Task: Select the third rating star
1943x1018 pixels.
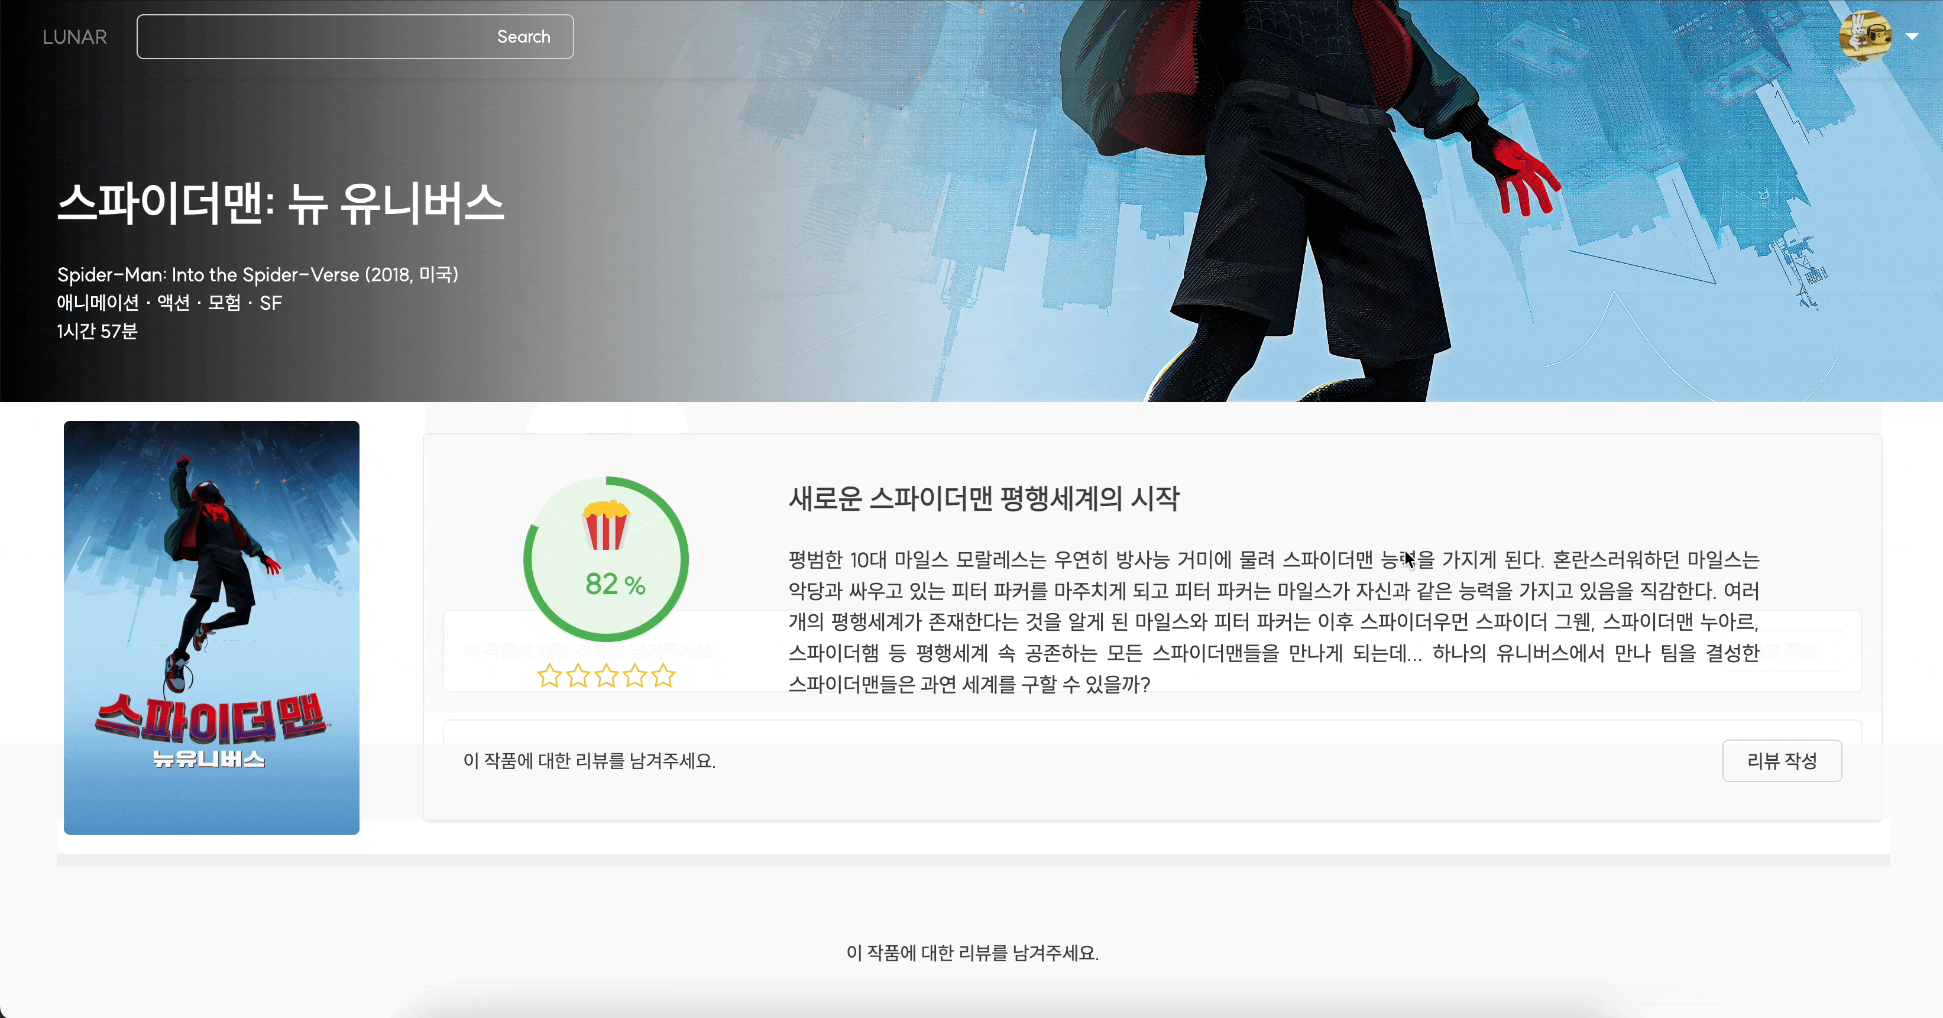Action: (x=607, y=676)
